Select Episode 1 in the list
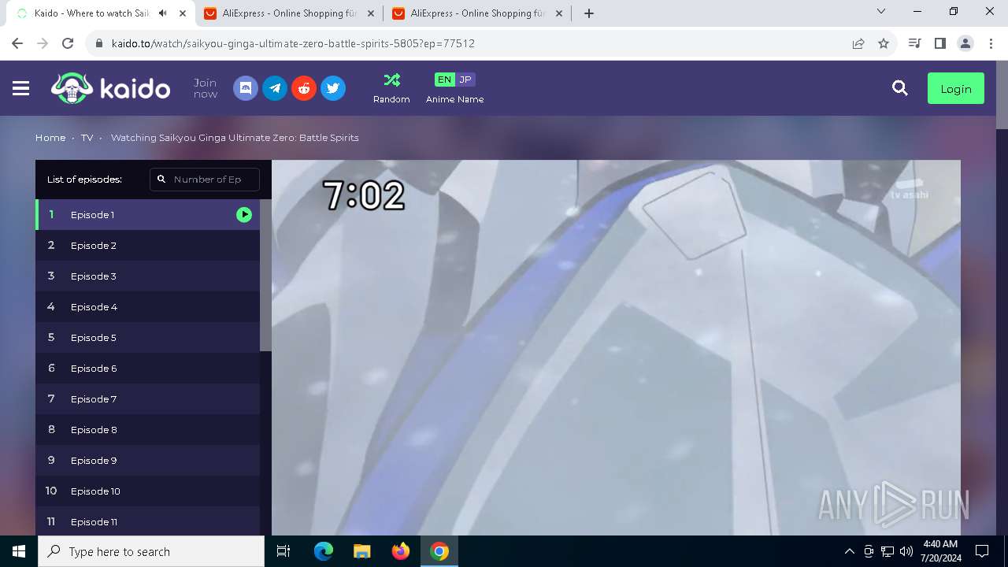The image size is (1008, 567). [x=147, y=214]
